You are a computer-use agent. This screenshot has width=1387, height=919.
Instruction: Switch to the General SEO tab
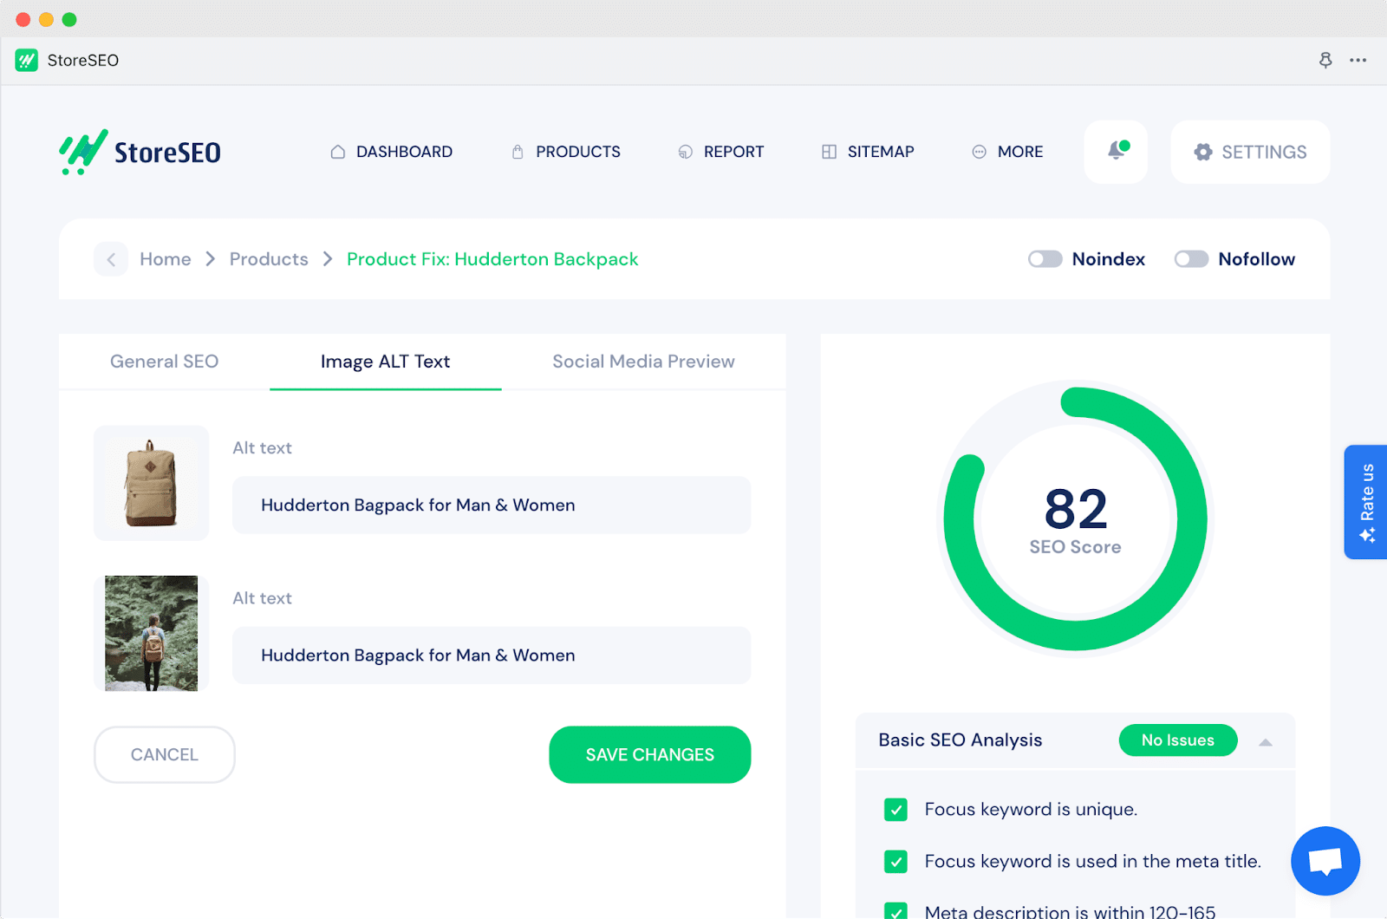[x=164, y=362]
